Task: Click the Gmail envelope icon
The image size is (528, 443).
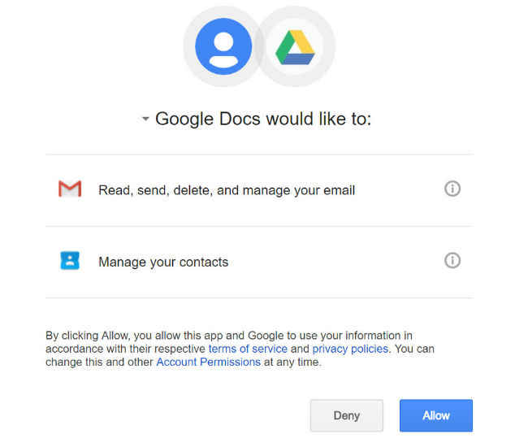Action: tap(70, 189)
